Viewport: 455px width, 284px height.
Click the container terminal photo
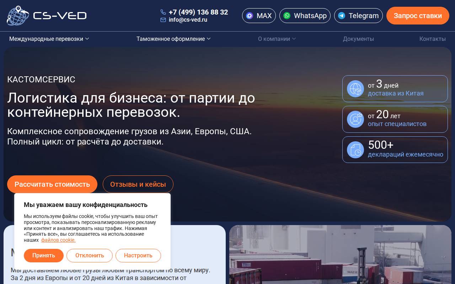pos(340,255)
